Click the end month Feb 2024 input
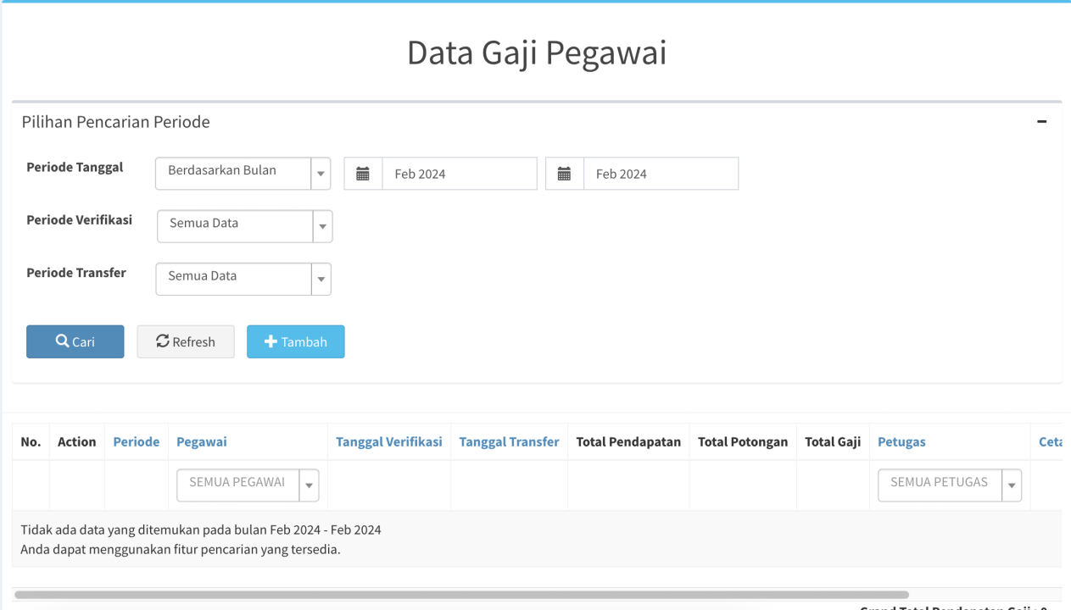This screenshot has height=610, width=1071. click(661, 174)
